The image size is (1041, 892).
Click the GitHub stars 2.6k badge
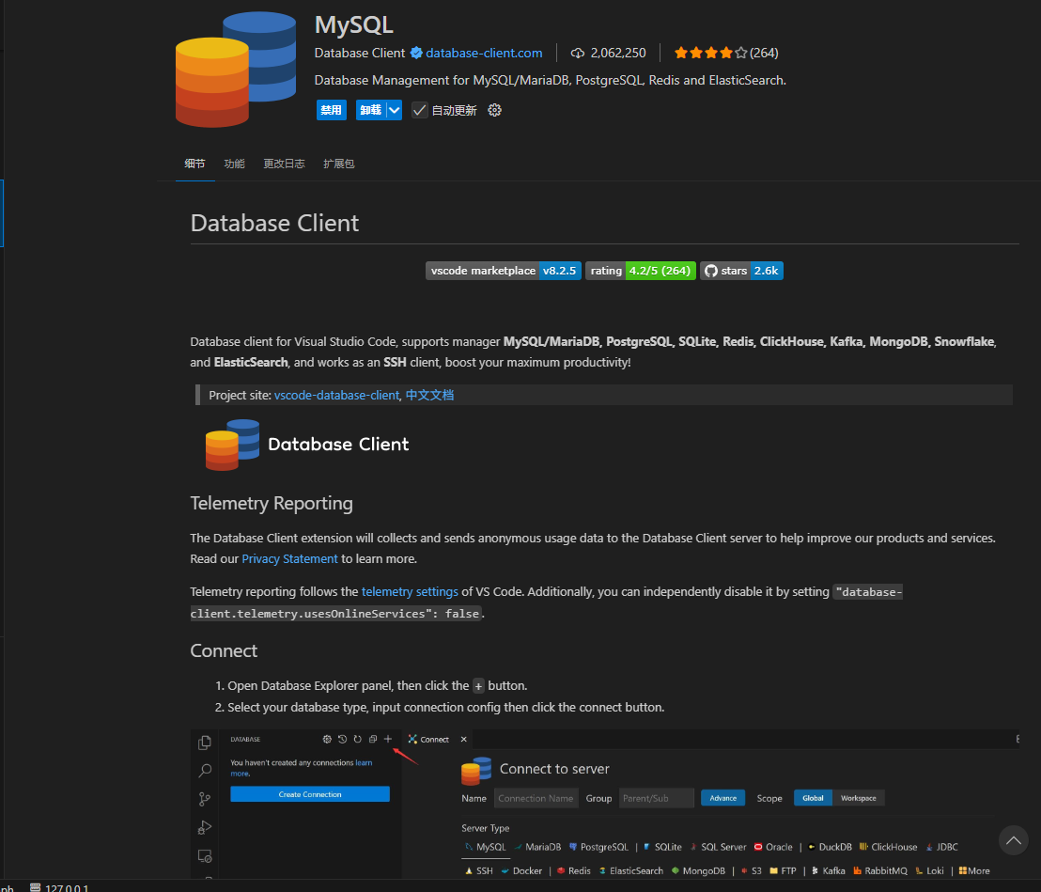[x=741, y=271]
